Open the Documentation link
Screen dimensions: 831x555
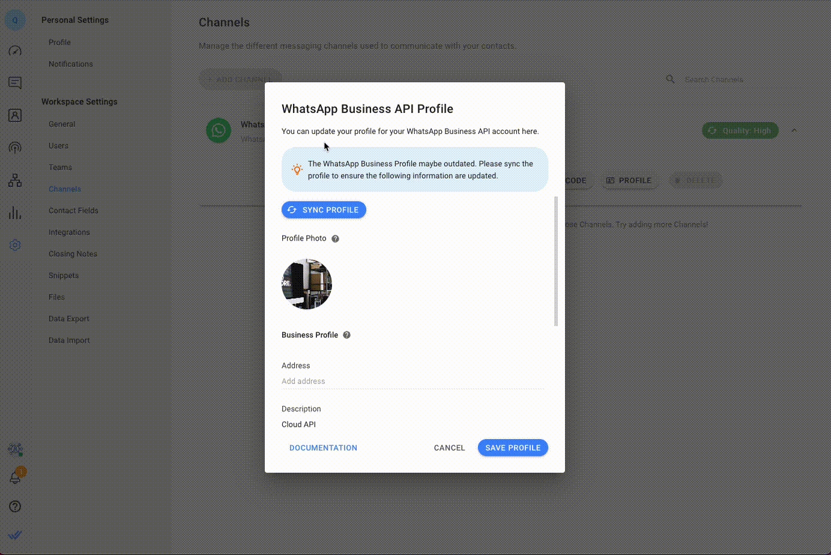pyautogui.click(x=323, y=448)
